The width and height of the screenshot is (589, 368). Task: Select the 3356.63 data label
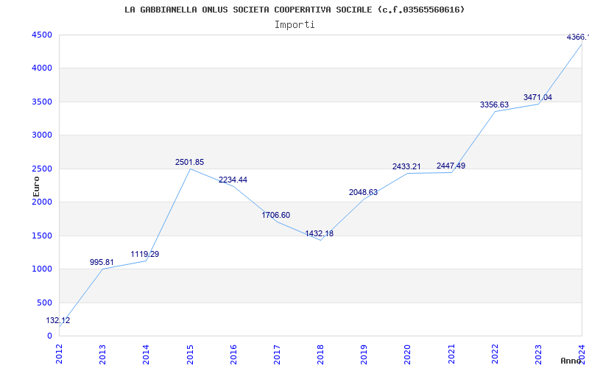tap(494, 105)
